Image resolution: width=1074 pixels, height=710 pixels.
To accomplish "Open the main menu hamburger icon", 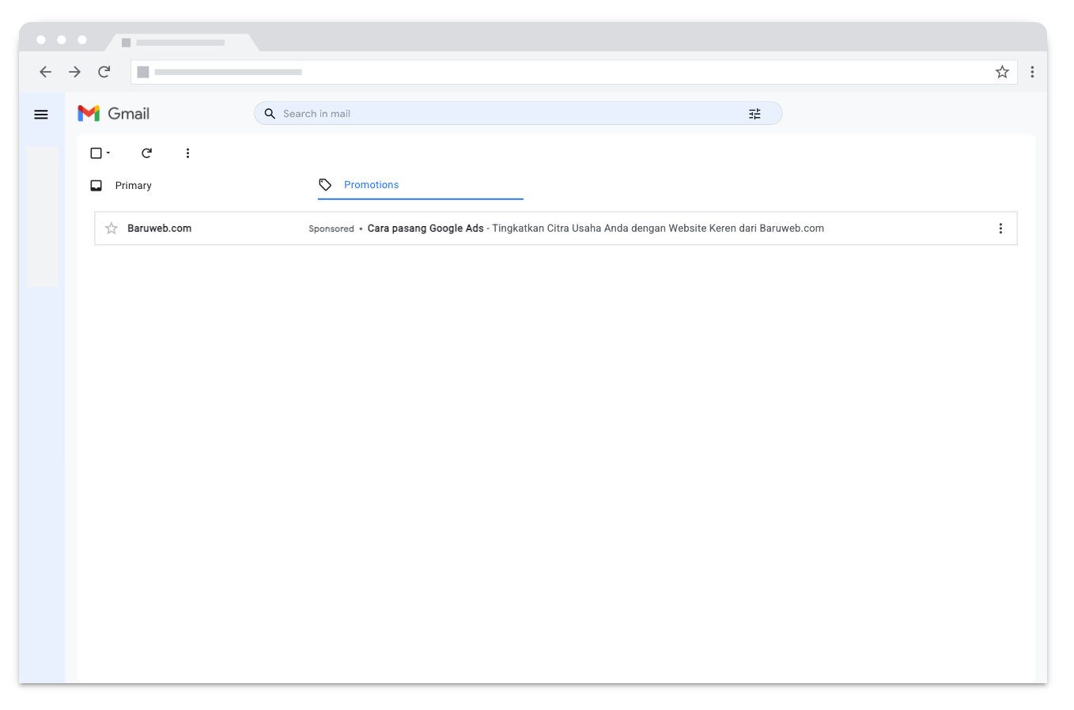I will (41, 115).
